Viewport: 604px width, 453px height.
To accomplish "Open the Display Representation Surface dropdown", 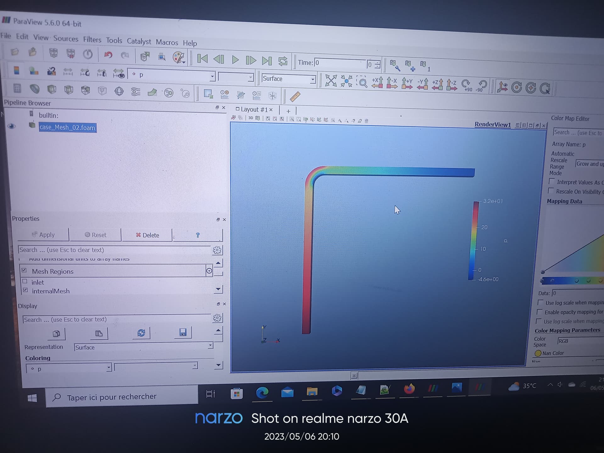I will point(144,347).
